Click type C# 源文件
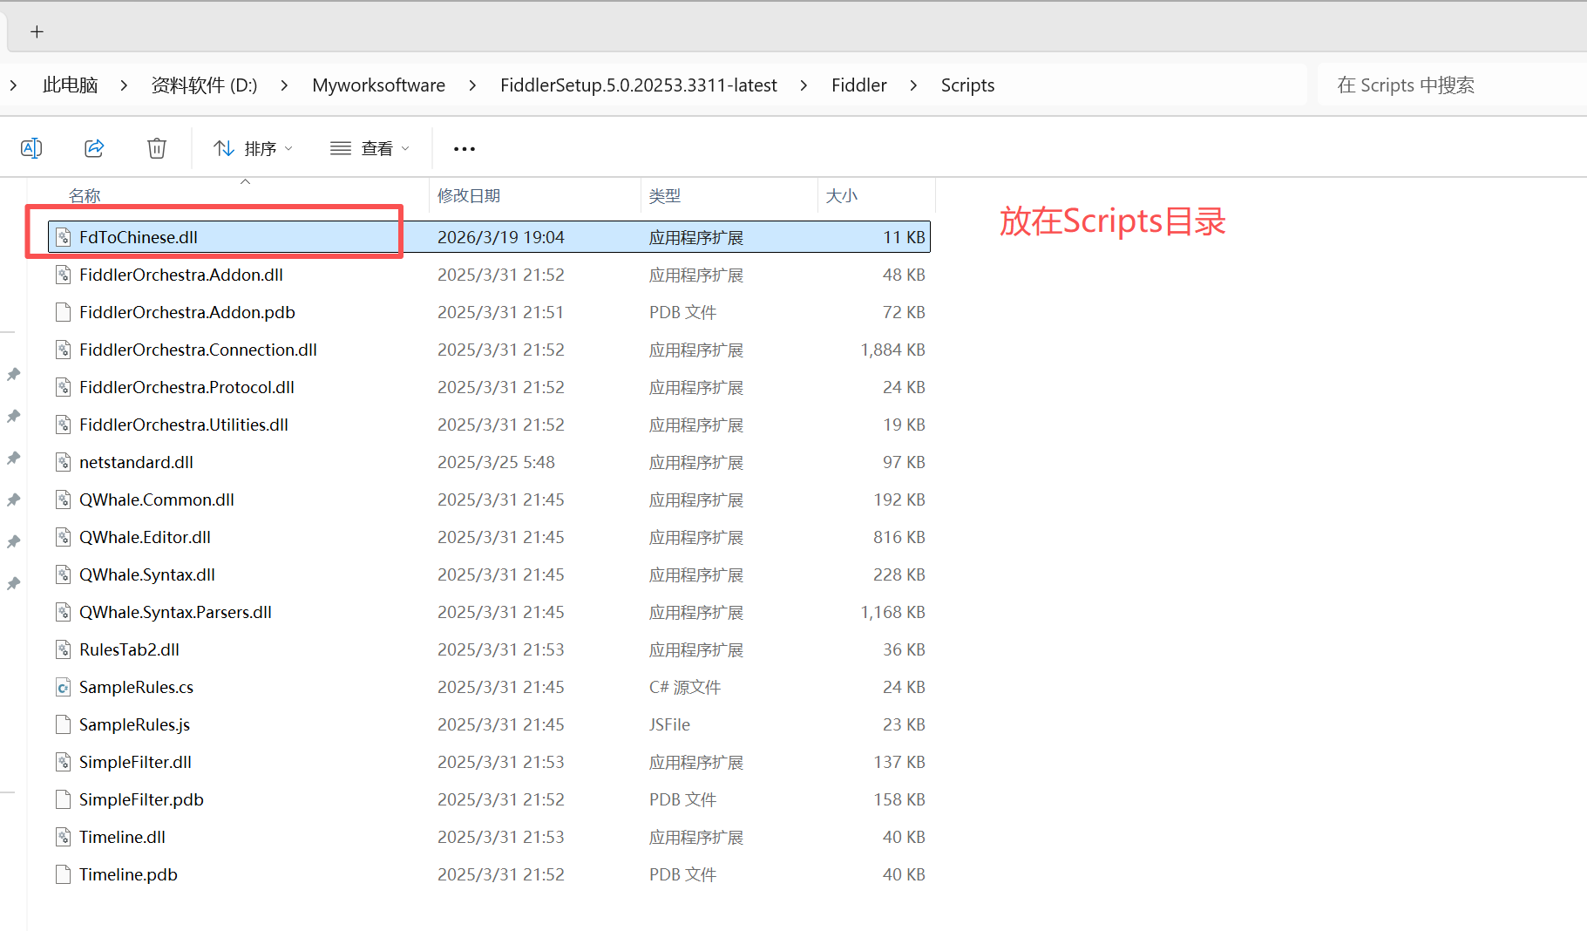1587x931 pixels. pyautogui.click(x=685, y=687)
